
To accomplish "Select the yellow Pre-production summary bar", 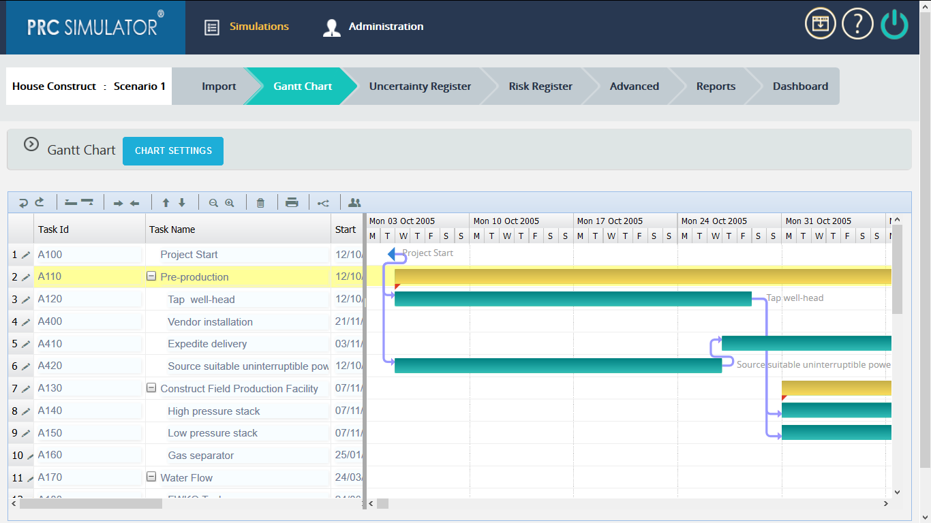I will (x=643, y=276).
